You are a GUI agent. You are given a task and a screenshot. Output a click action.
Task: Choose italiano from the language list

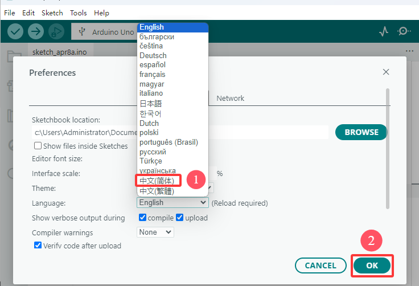click(x=172, y=93)
